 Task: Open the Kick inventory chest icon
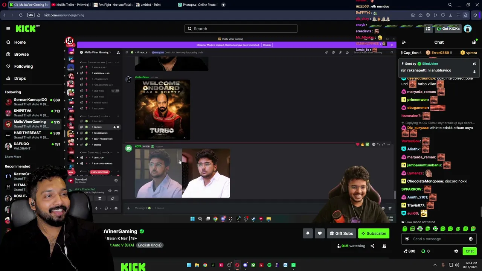click(428, 29)
